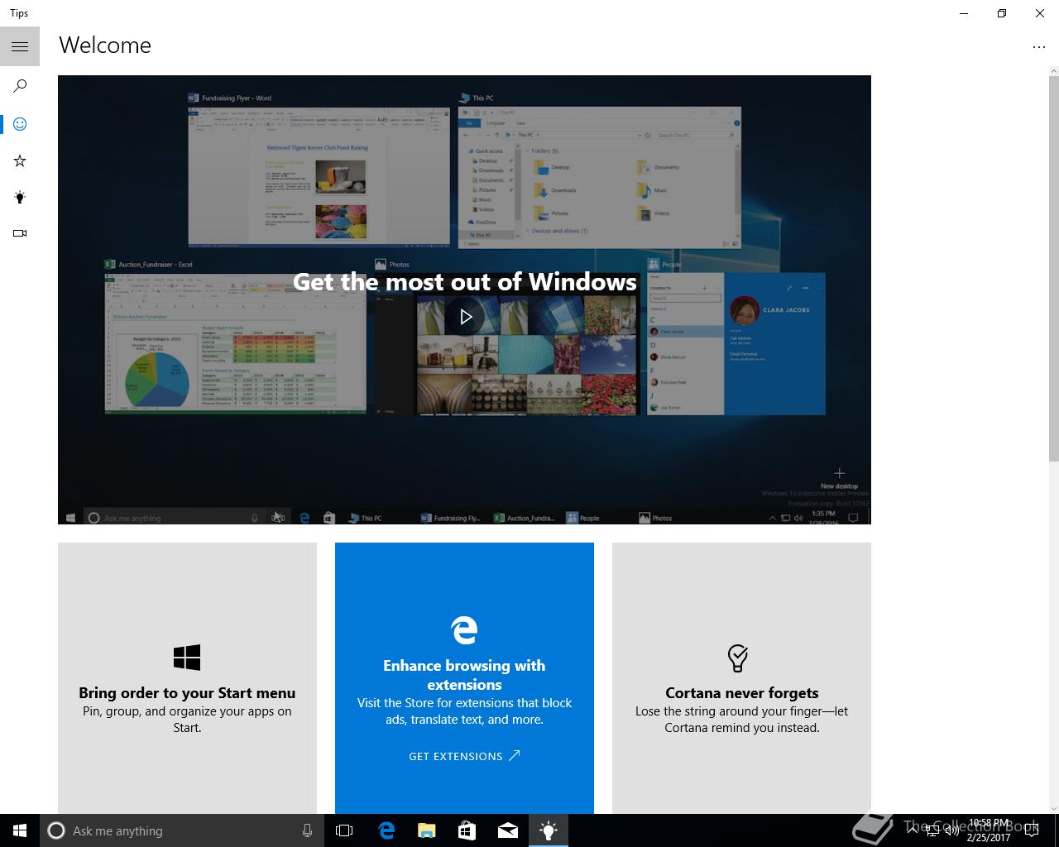Open the Bring order to your Start menu card
Screen dimensions: 1059x847
coord(187,678)
